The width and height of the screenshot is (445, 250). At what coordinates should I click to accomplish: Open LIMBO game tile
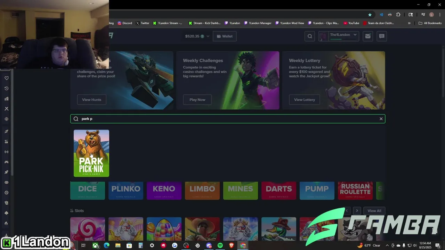point(202,191)
